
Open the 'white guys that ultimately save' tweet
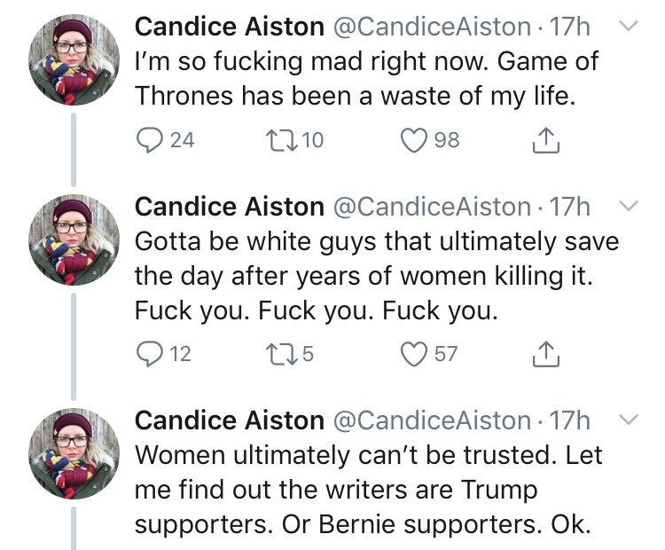(377, 276)
